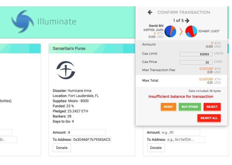Click the Gas Price field showing 20

tap(196, 62)
